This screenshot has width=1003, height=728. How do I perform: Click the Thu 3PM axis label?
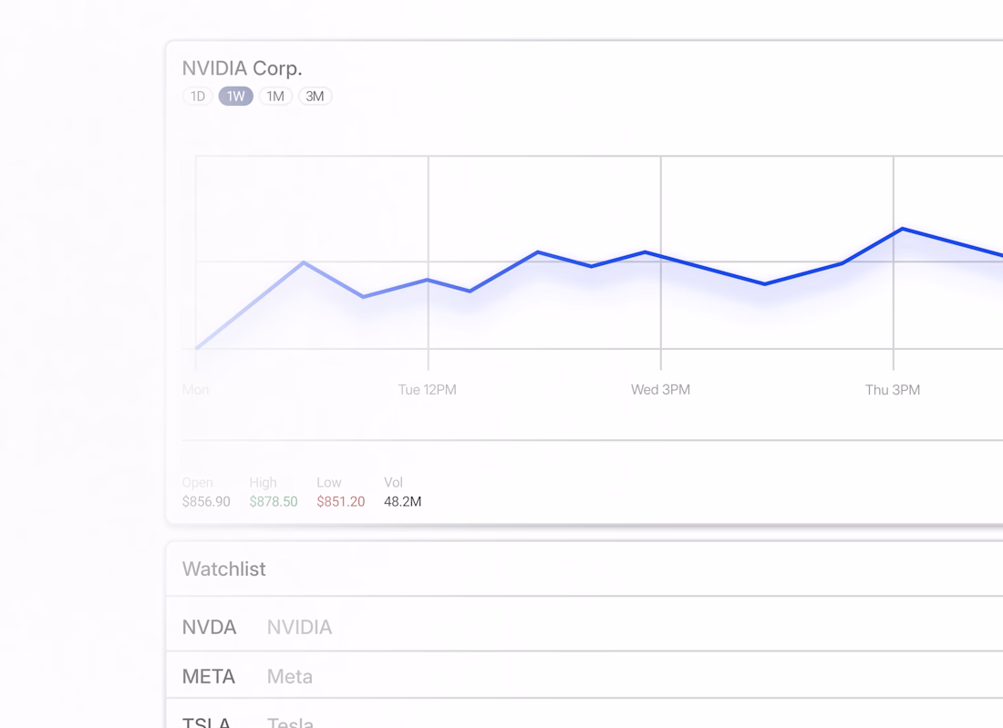click(893, 390)
